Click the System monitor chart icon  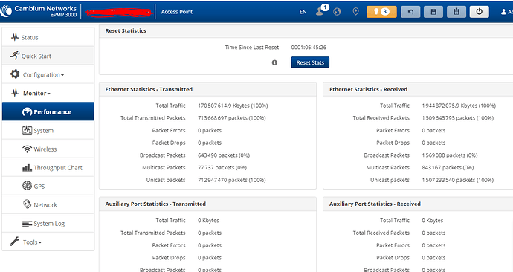[27, 130]
